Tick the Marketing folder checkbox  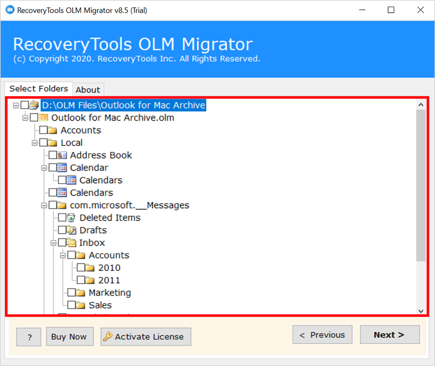point(72,292)
